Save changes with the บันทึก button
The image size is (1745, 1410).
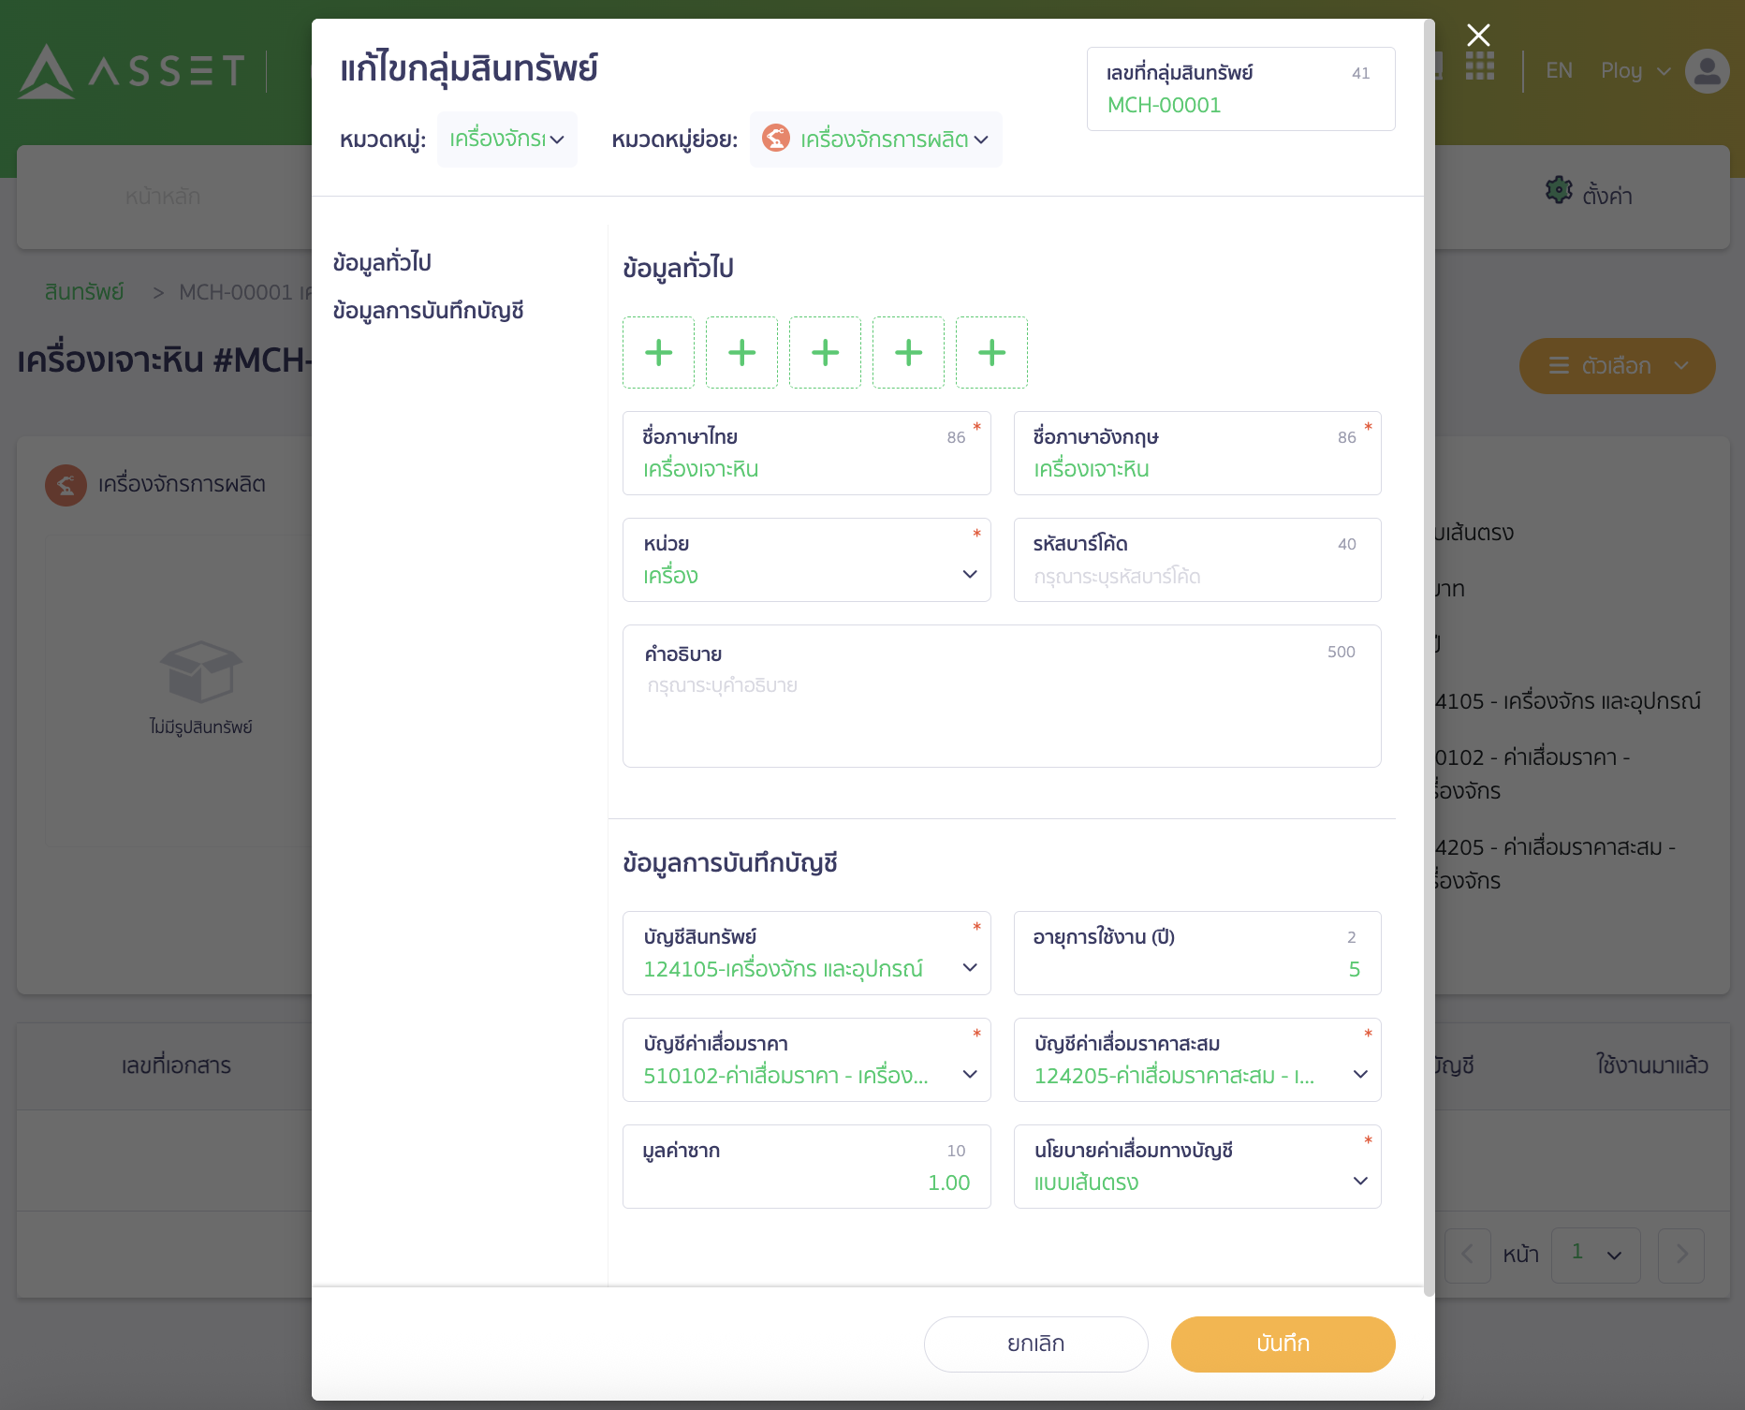pos(1282,1344)
